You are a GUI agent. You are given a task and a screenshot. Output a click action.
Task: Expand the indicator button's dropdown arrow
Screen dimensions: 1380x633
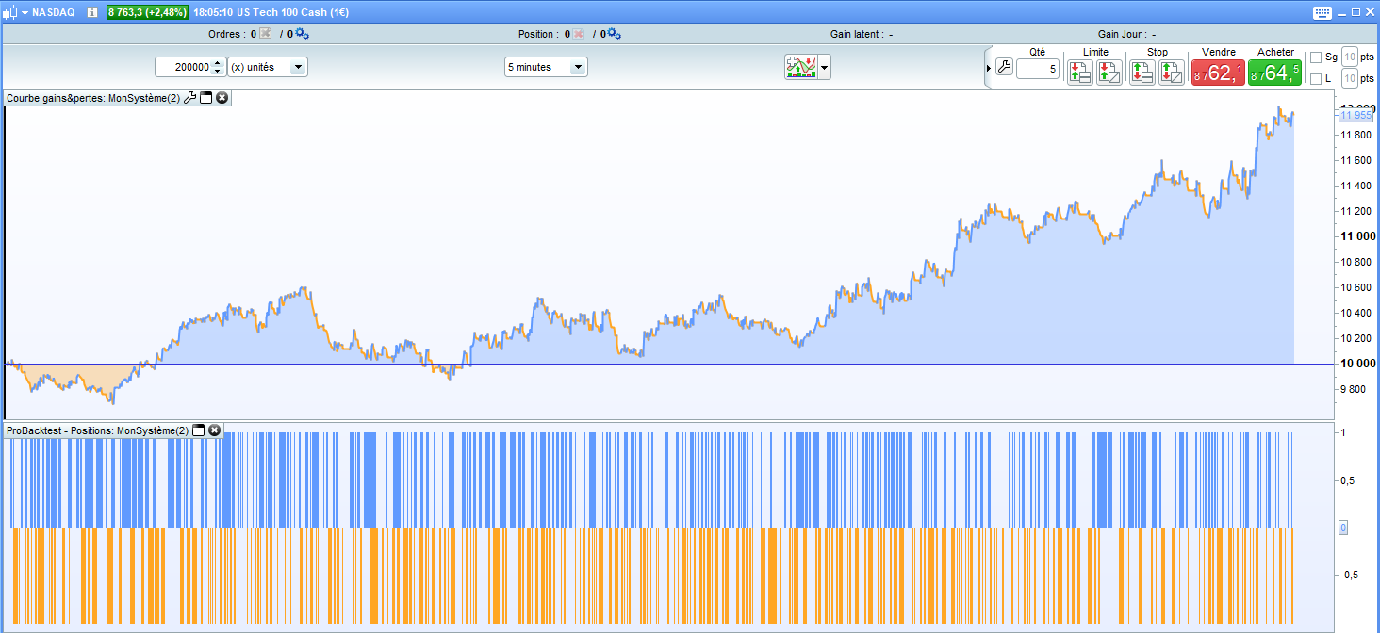pyautogui.click(x=825, y=67)
